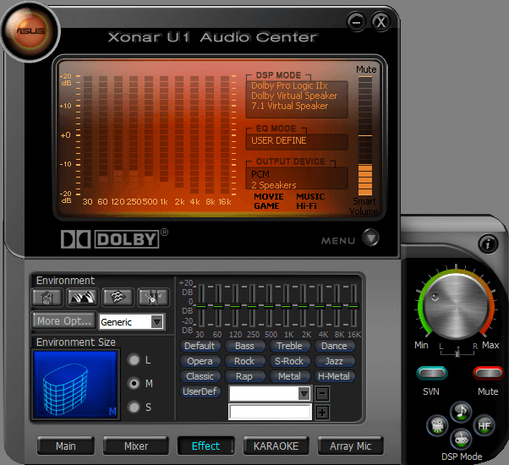
Task: Close the Xonar U1 Audio Center window
Action: click(380, 22)
